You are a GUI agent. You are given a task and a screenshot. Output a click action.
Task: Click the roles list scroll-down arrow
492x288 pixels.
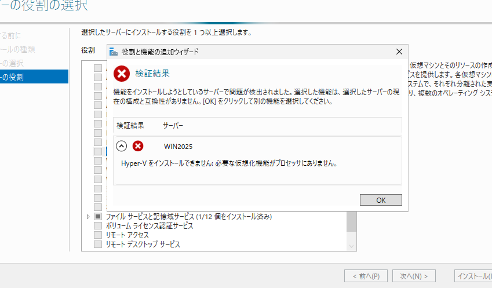point(351,246)
